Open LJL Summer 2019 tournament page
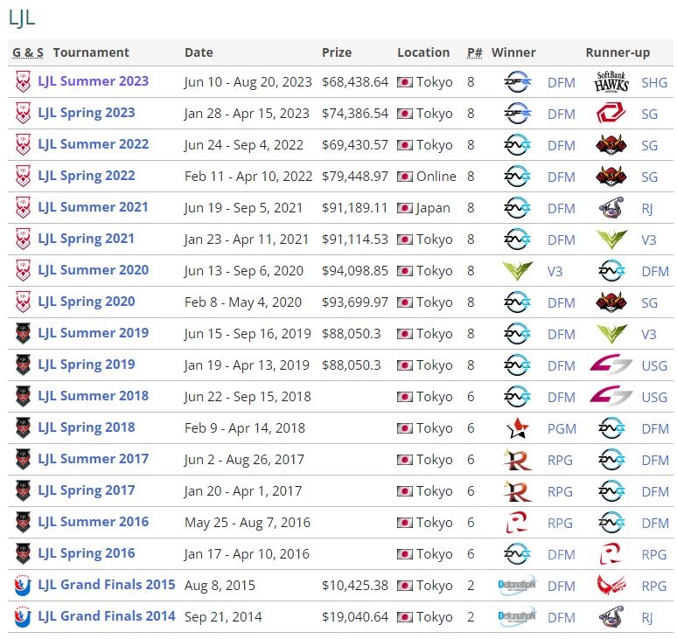This screenshot has width=677, height=639. click(93, 333)
